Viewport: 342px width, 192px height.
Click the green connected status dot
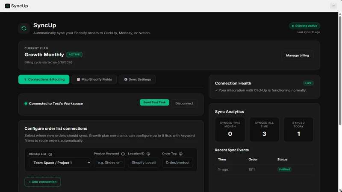26,104
